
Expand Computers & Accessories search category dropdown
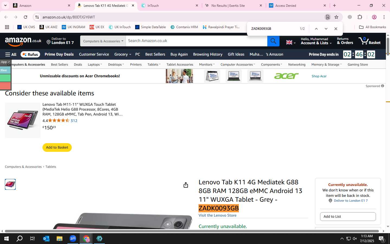pos(103,41)
